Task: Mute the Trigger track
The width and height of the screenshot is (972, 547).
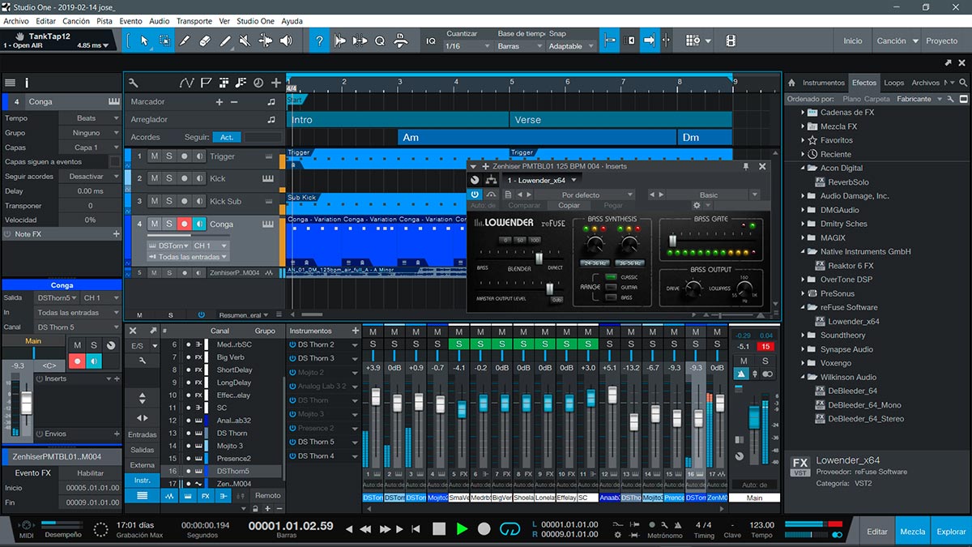Action: (155, 156)
